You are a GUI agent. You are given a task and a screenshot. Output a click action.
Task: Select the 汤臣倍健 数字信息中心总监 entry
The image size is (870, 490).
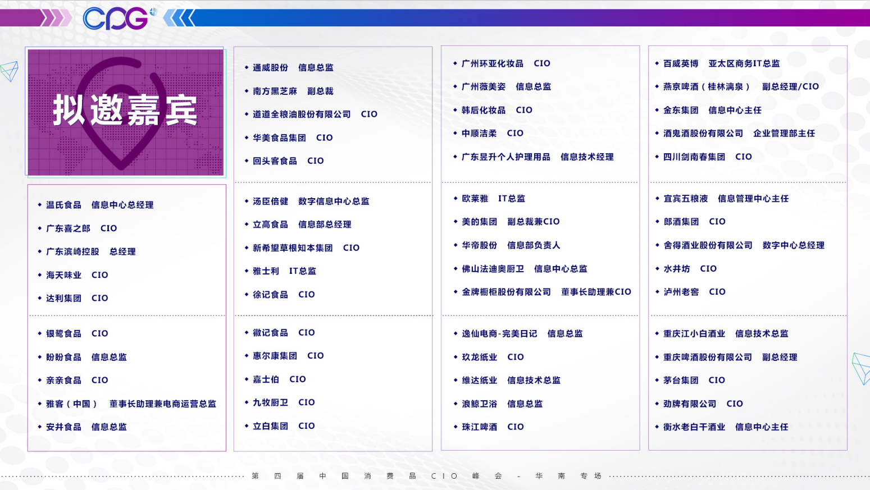311,201
